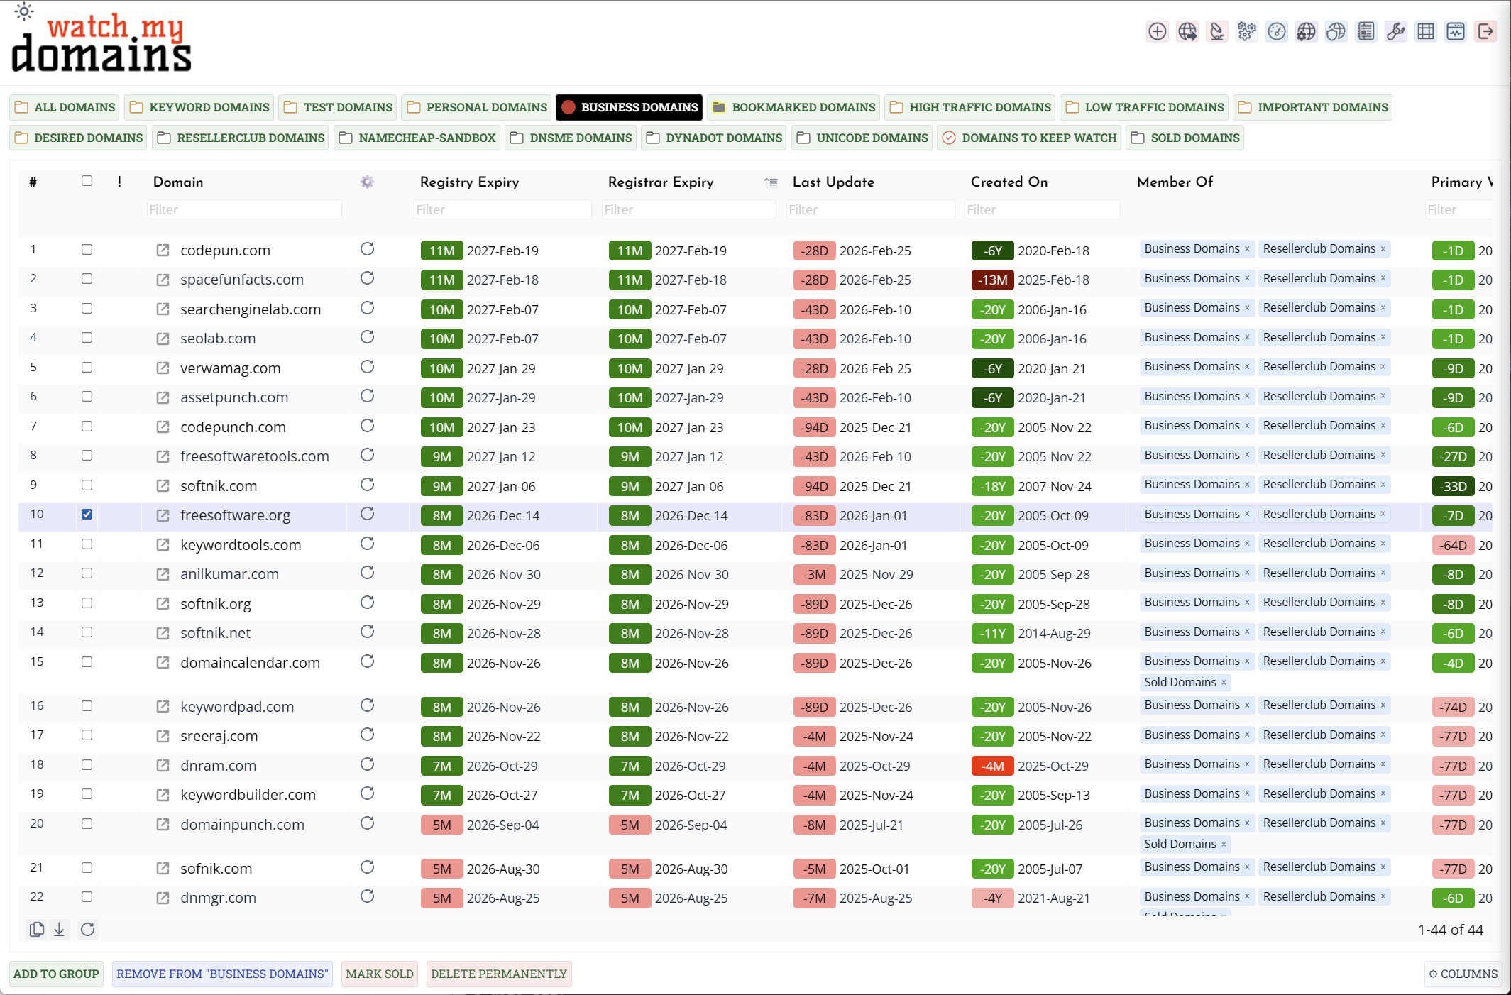Refresh the codepun.com row data
This screenshot has width=1511, height=995.
[368, 250]
